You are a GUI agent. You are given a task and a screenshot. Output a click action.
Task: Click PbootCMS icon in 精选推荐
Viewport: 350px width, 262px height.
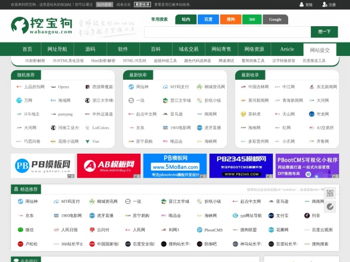(x=199, y=230)
